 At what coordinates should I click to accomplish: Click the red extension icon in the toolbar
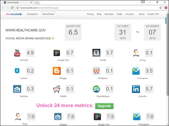pyautogui.click(x=166, y=8)
